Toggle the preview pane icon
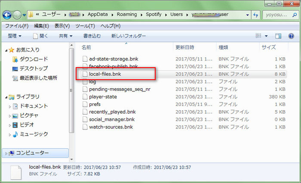This screenshot has height=183, width=301. [278, 36]
